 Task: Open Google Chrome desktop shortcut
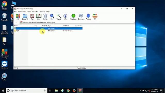4,6
